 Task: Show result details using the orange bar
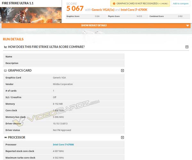(x=94, y=26)
